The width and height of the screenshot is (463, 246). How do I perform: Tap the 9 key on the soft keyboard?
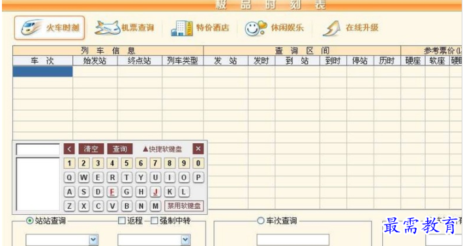tap(184, 163)
